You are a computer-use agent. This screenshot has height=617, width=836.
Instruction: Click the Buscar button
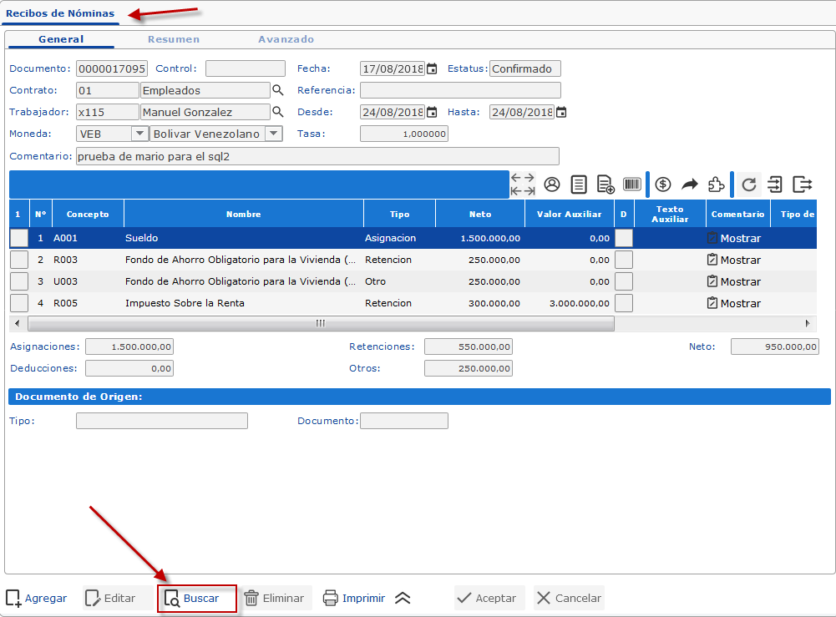pos(196,598)
